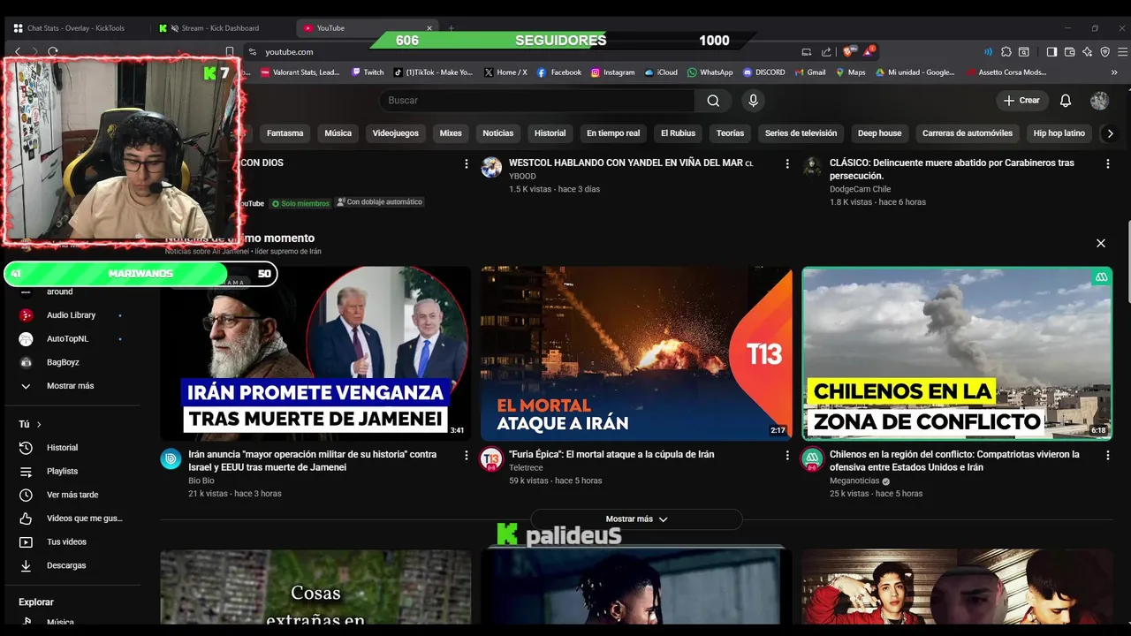Open the browser hamburger menu
The image size is (1131, 636).
(x=1123, y=52)
